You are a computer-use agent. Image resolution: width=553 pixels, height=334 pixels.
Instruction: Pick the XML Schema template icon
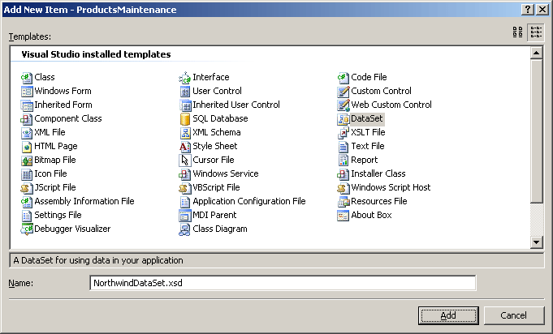(x=185, y=132)
